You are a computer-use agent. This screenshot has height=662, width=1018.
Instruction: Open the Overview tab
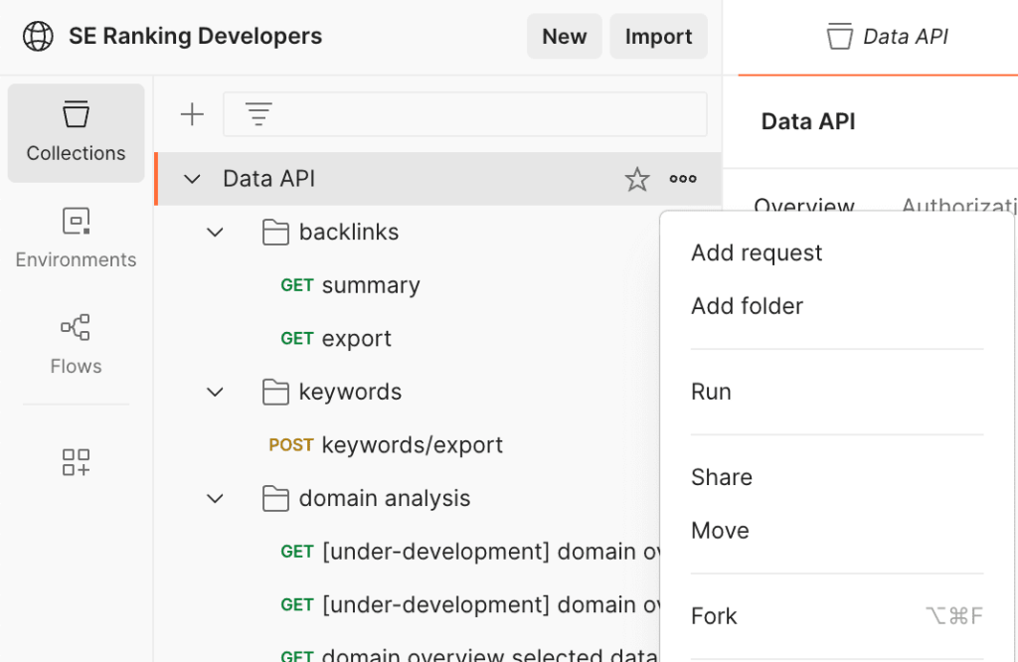point(803,207)
